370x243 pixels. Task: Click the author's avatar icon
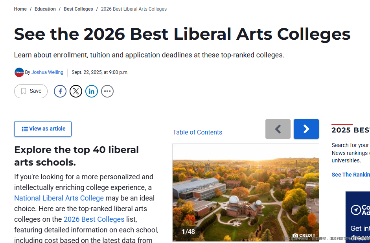(19, 72)
